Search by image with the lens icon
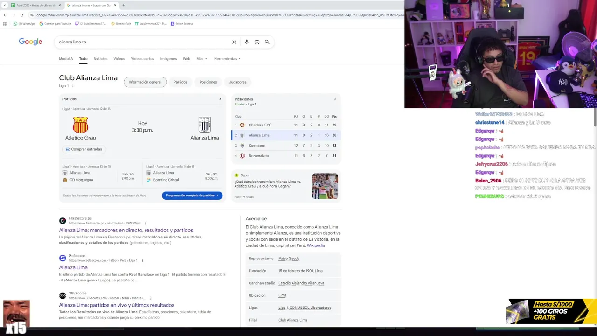 [x=257, y=42]
